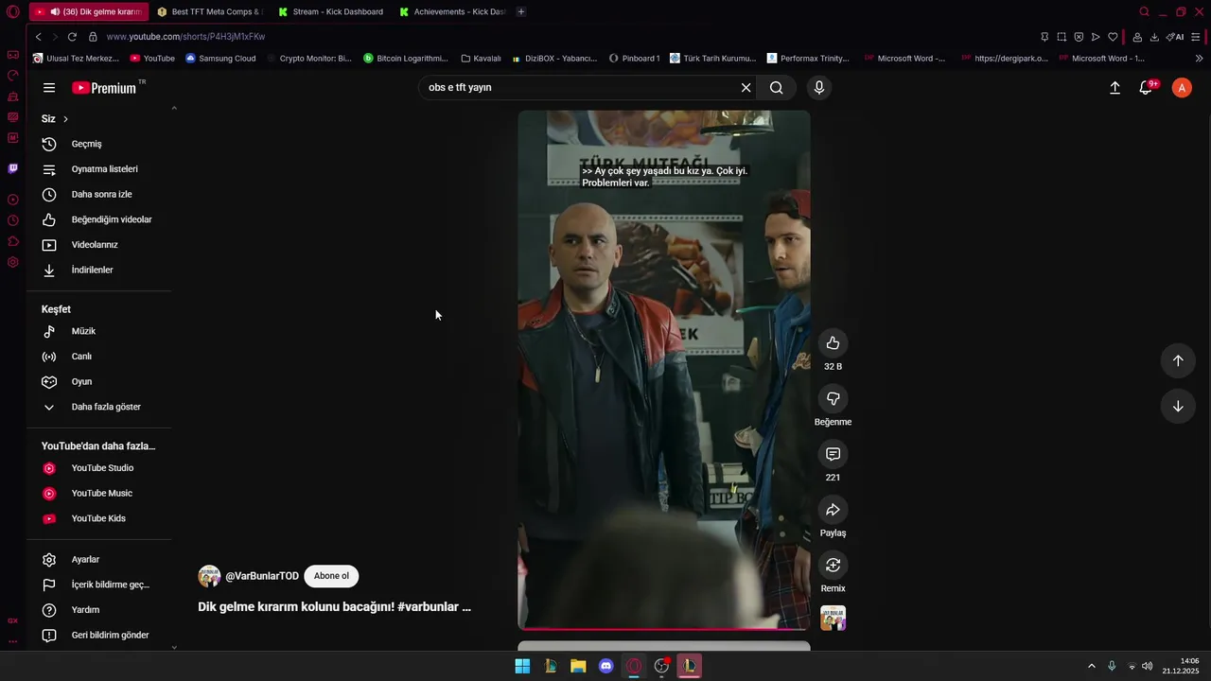Select the 'Dik gelme kırarım' YouTube tab
Image resolution: width=1211 pixels, height=681 pixels.
coord(89,11)
